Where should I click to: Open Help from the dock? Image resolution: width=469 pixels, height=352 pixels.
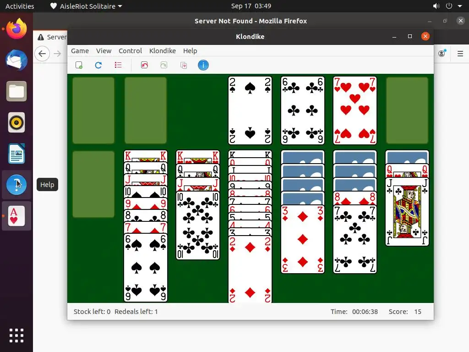[x=16, y=185]
